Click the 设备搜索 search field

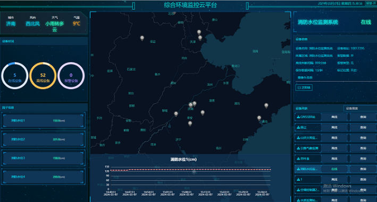(x=360, y=108)
